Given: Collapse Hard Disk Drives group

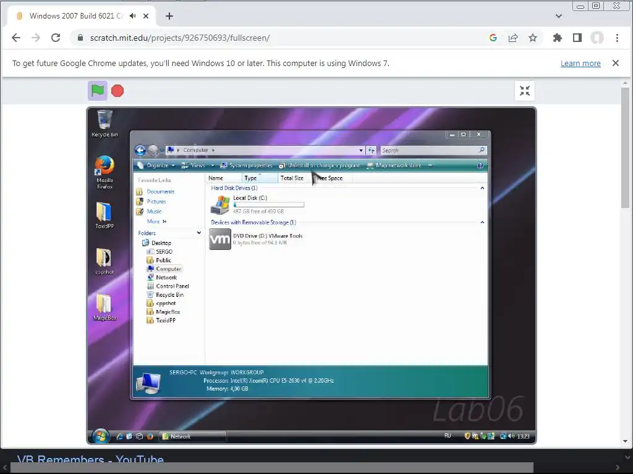Looking at the screenshot, I should point(482,188).
